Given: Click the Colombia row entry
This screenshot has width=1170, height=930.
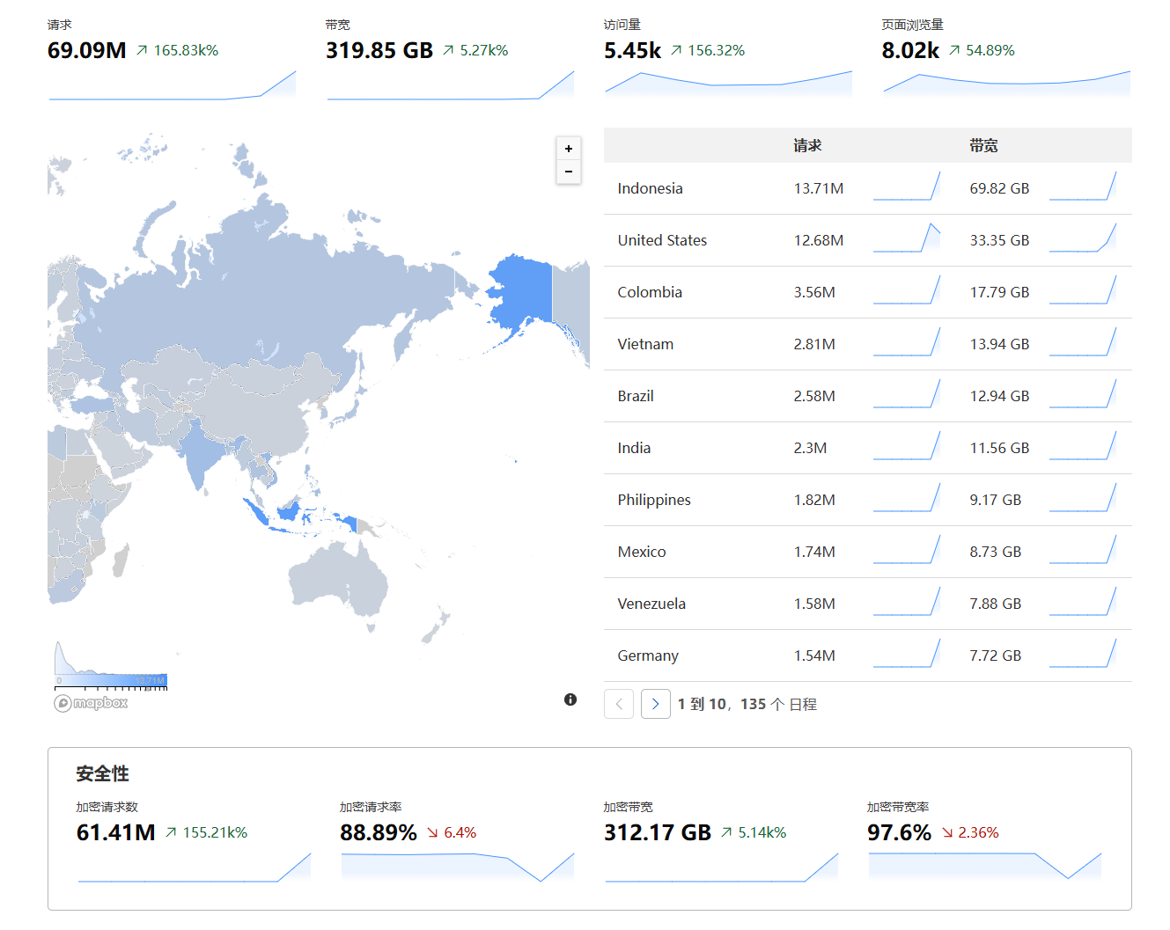Looking at the screenshot, I should [650, 292].
